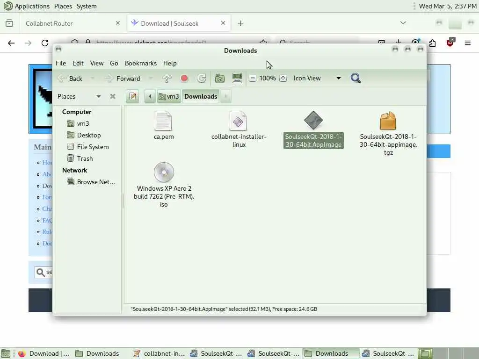Open the browser tab history sidebar icon

9,23
